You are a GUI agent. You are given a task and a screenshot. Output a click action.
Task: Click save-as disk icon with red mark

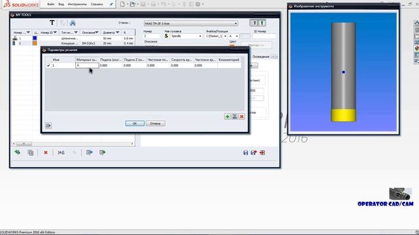click(253, 153)
